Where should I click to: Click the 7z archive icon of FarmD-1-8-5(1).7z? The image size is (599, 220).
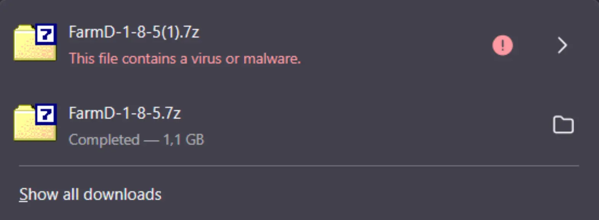[x=35, y=42]
